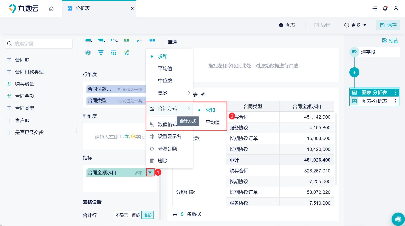The width and height of the screenshot is (405, 226).
Task: Choose 平均值 in the aggregation menu
Action: coord(169,69)
